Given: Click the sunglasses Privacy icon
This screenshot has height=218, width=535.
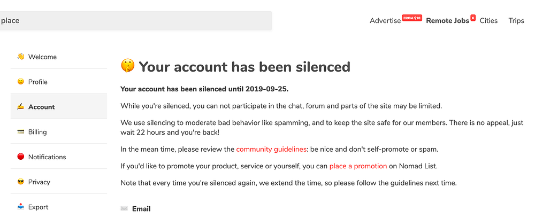Looking at the screenshot, I should tap(21, 182).
